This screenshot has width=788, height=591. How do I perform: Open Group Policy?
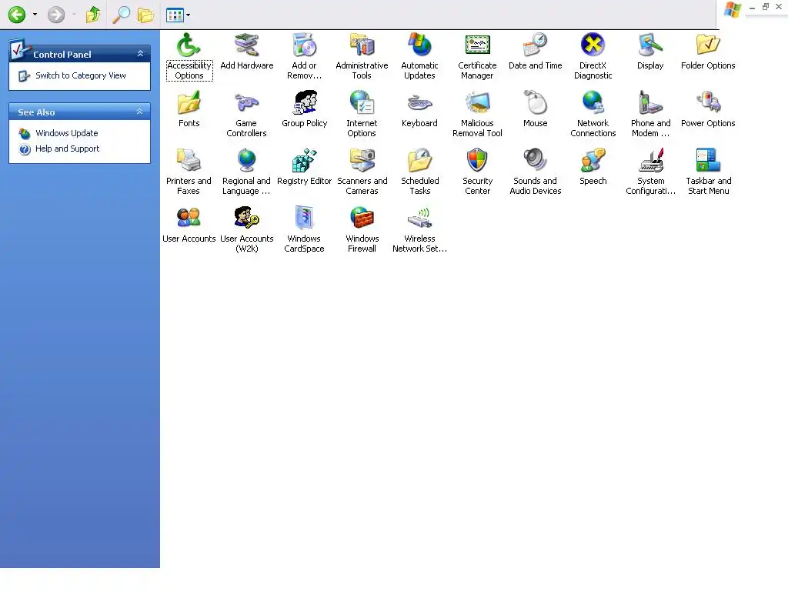tap(305, 109)
